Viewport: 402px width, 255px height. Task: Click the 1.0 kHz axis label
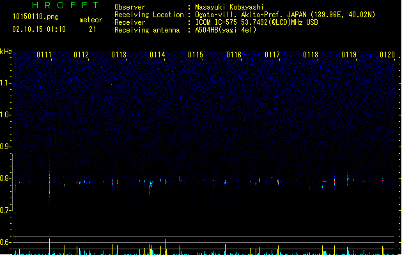pos(5,115)
